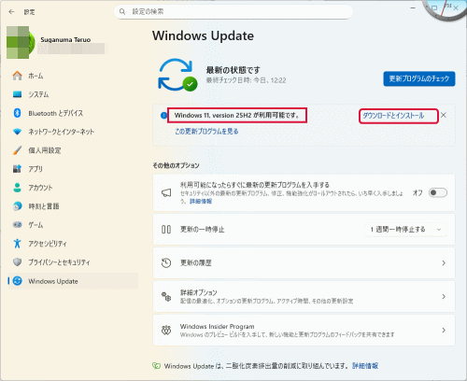467x381 pixels.
Task: Select アクセシビリティ in sidebar
Action: pyautogui.click(x=73, y=243)
